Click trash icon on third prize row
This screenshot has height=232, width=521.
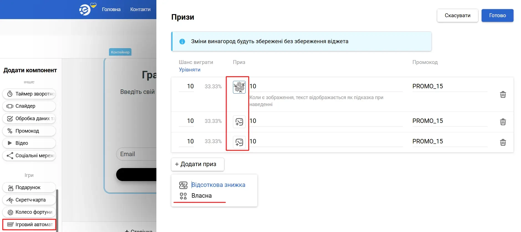click(x=503, y=142)
